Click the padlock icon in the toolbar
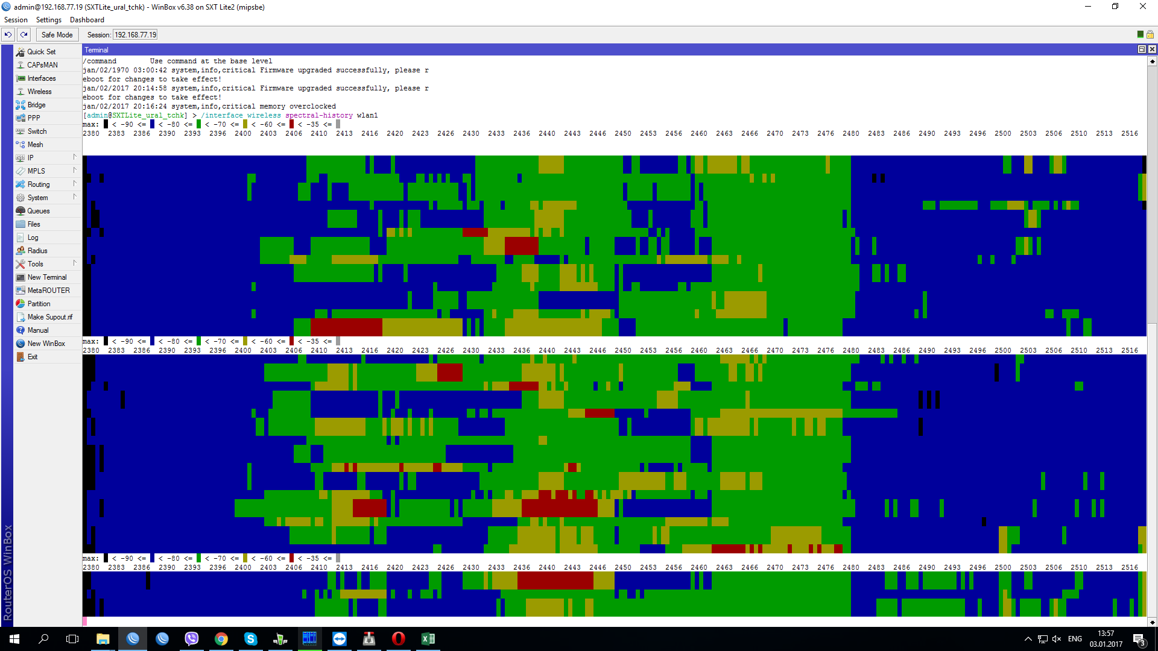1158x651 pixels. tap(1150, 34)
